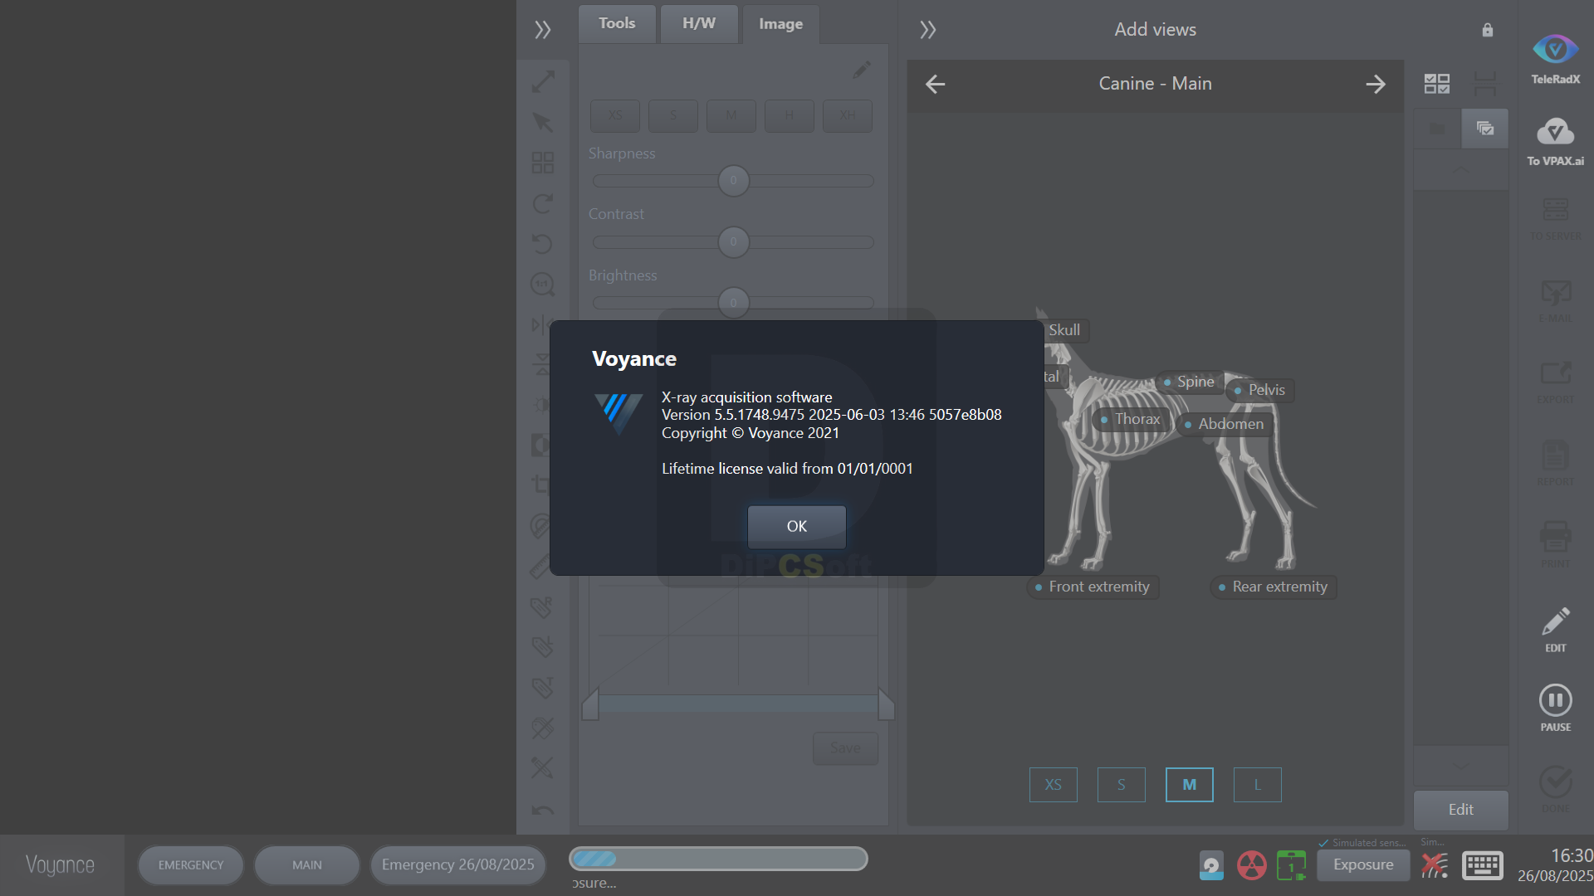Click the 1:1 zoom magnifier tool
Screen dimensions: 1594x896
543,284
